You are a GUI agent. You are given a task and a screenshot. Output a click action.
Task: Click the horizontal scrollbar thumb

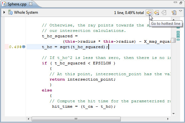[76, 119]
